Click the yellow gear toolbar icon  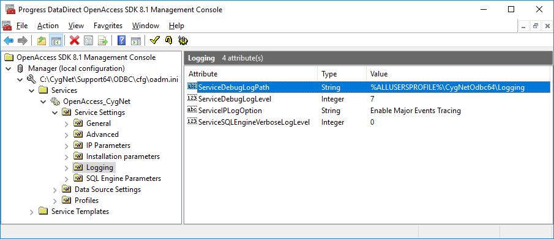pyautogui.click(x=182, y=40)
